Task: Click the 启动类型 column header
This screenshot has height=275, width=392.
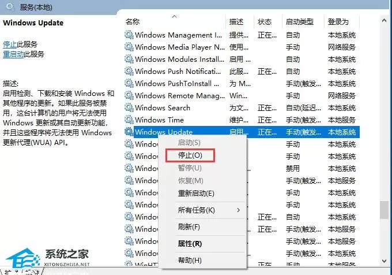Action: click(x=300, y=22)
